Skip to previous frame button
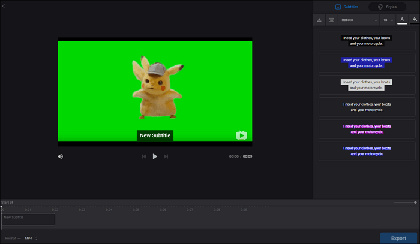This screenshot has height=244, width=420. (x=144, y=156)
